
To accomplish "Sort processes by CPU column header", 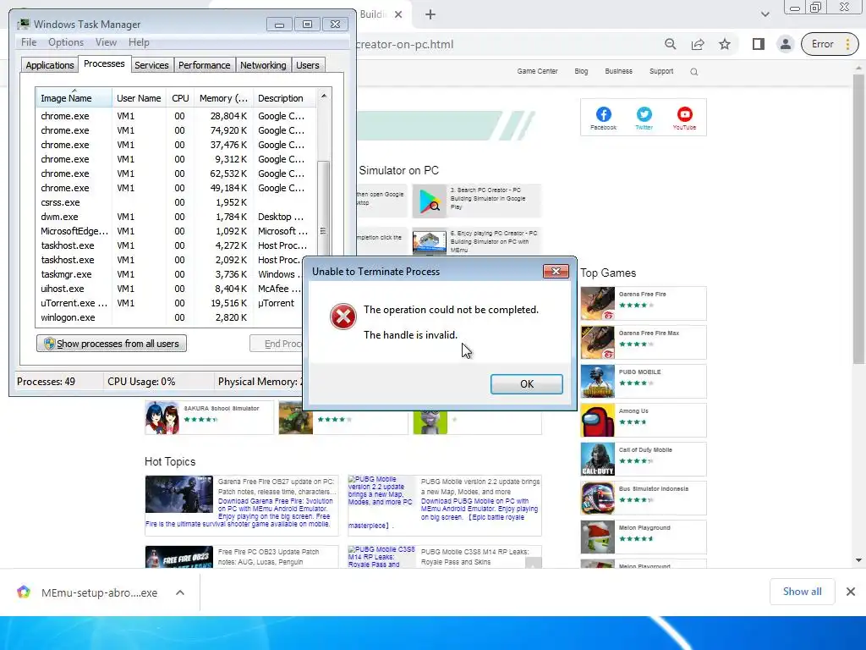I will [180, 98].
